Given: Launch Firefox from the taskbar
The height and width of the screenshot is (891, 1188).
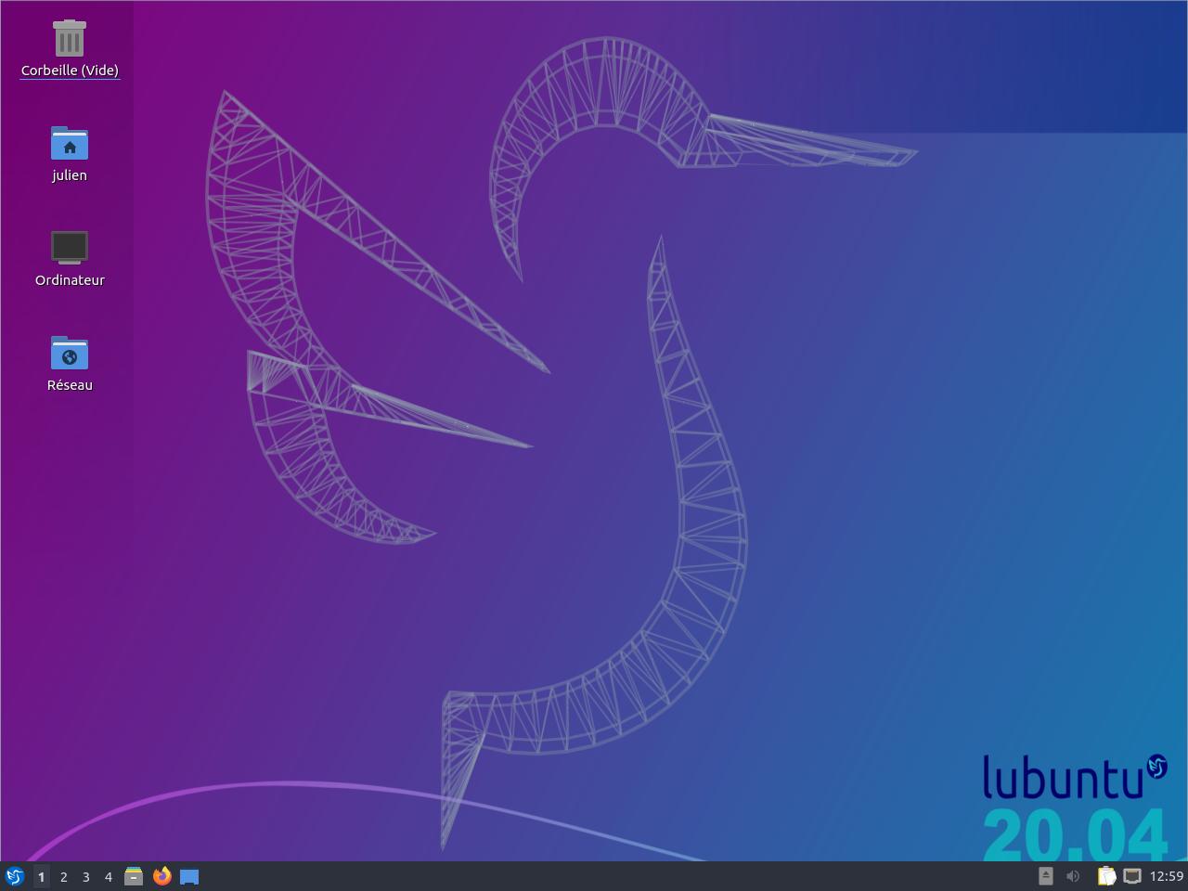Looking at the screenshot, I should 161,876.
